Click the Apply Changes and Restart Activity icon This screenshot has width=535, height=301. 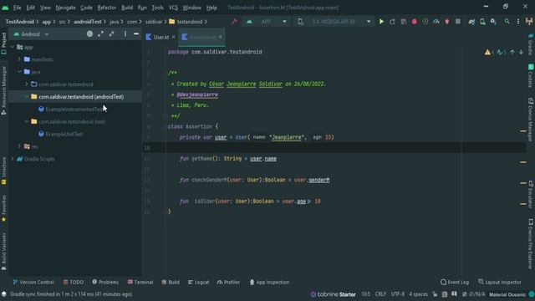pyautogui.click(x=392, y=22)
